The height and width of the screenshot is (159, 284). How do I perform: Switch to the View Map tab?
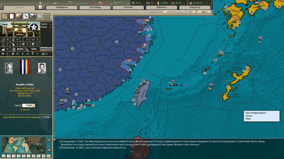click(19, 7)
